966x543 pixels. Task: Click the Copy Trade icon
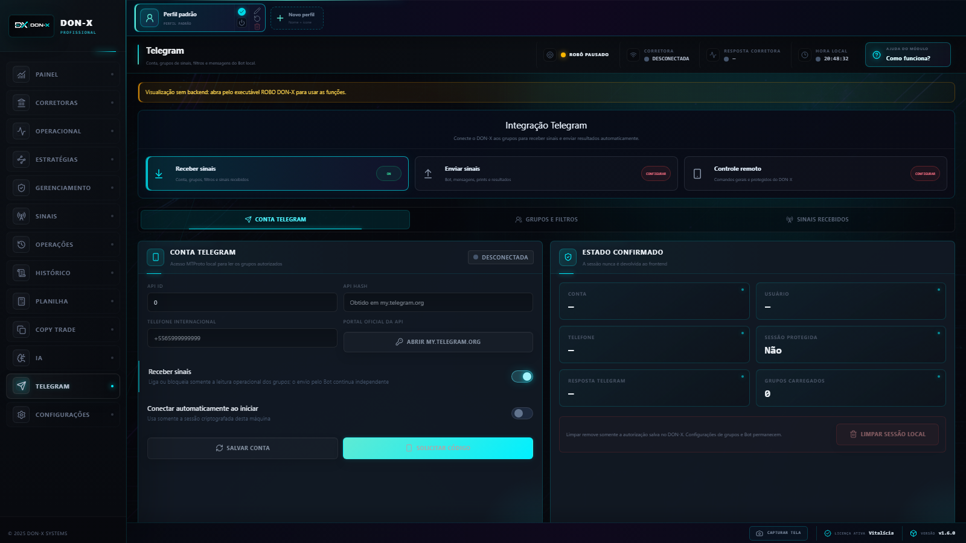pos(21,329)
